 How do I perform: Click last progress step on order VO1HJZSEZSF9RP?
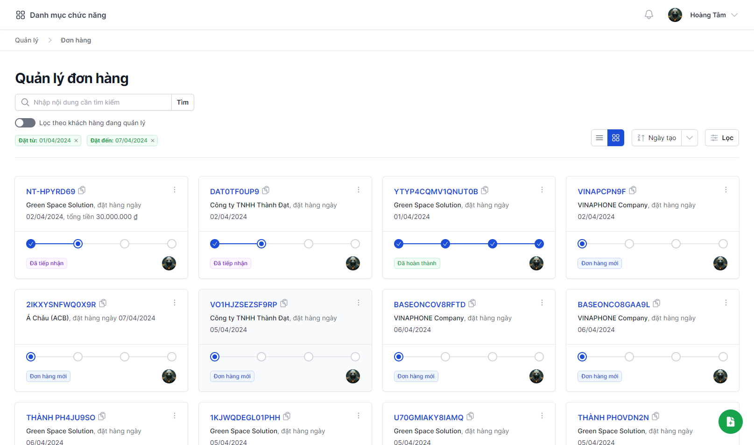pyautogui.click(x=355, y=357)
